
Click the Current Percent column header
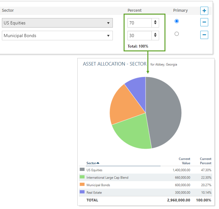pyautogui.click(x=205, y=161)
